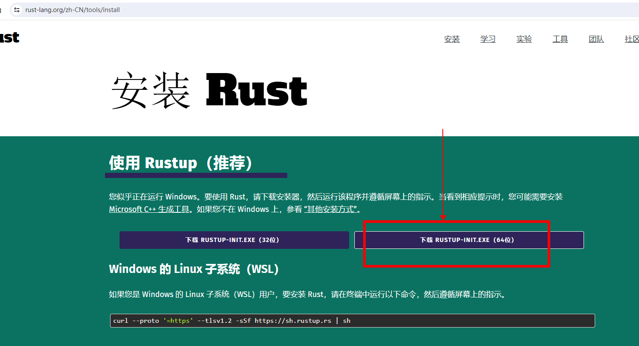Screen dimensions: 639x346
Task: Click the 使用 Rustup（推荐）heading
Action: pyautogui.click(x=181, y=163)
